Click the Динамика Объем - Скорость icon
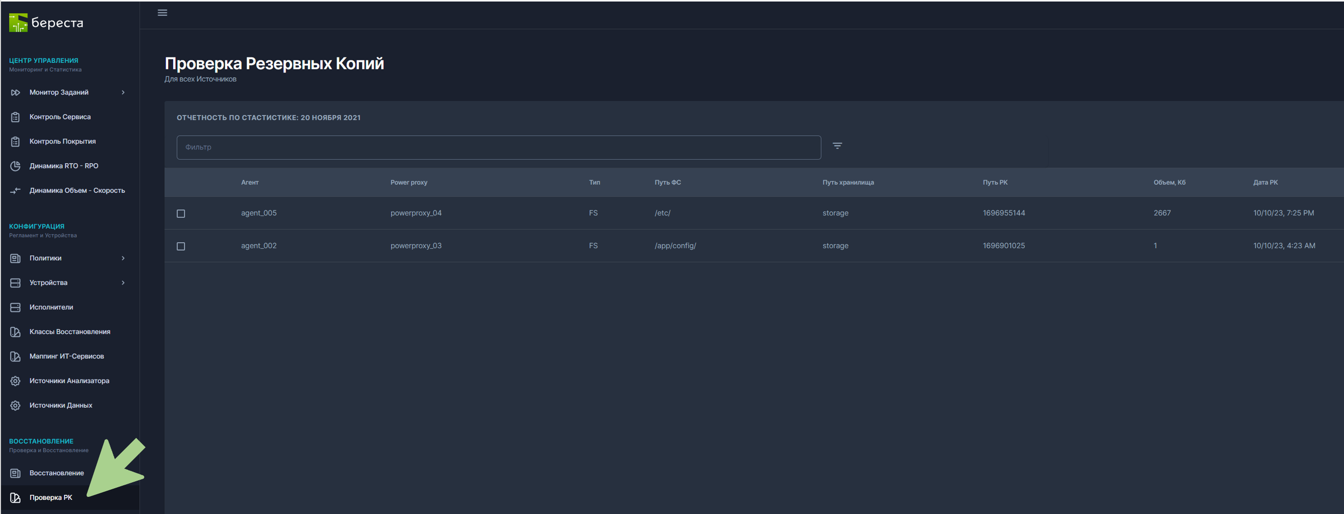Screen dimensions: 1344x514 click(16, 190)
